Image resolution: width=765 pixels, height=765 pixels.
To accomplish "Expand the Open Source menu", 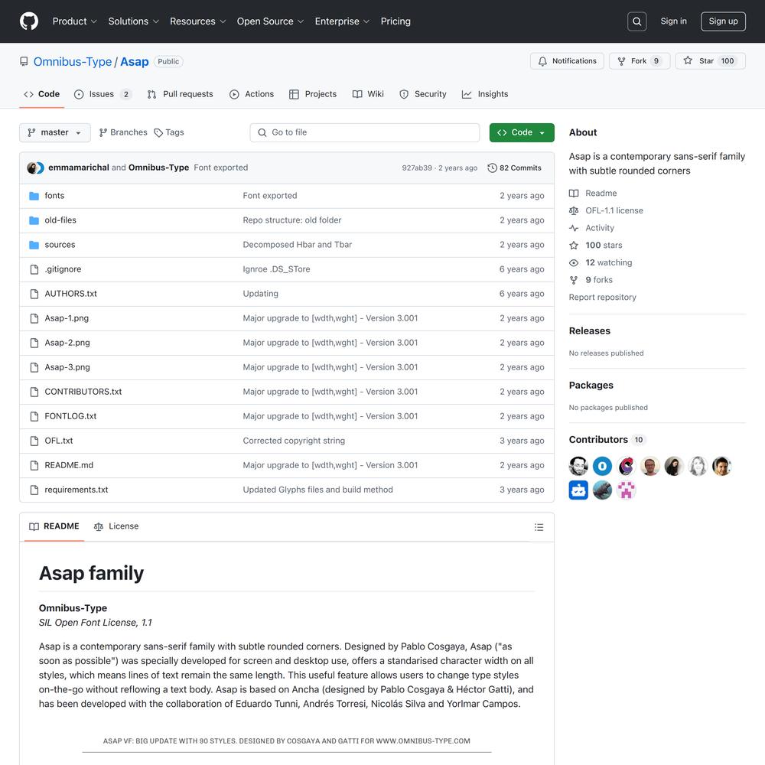I will [x=270, y=21].
